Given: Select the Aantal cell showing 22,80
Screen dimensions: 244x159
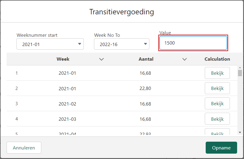Looking at the screenshot, I should coord(145,88).
